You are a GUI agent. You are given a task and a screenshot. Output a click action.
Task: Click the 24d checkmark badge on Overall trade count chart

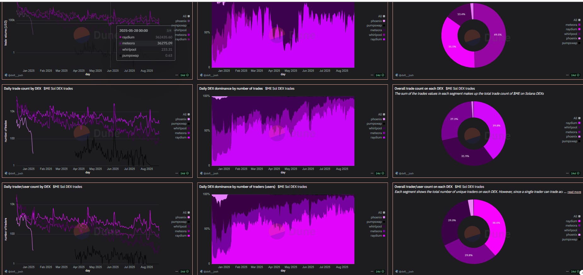(575, 173)
